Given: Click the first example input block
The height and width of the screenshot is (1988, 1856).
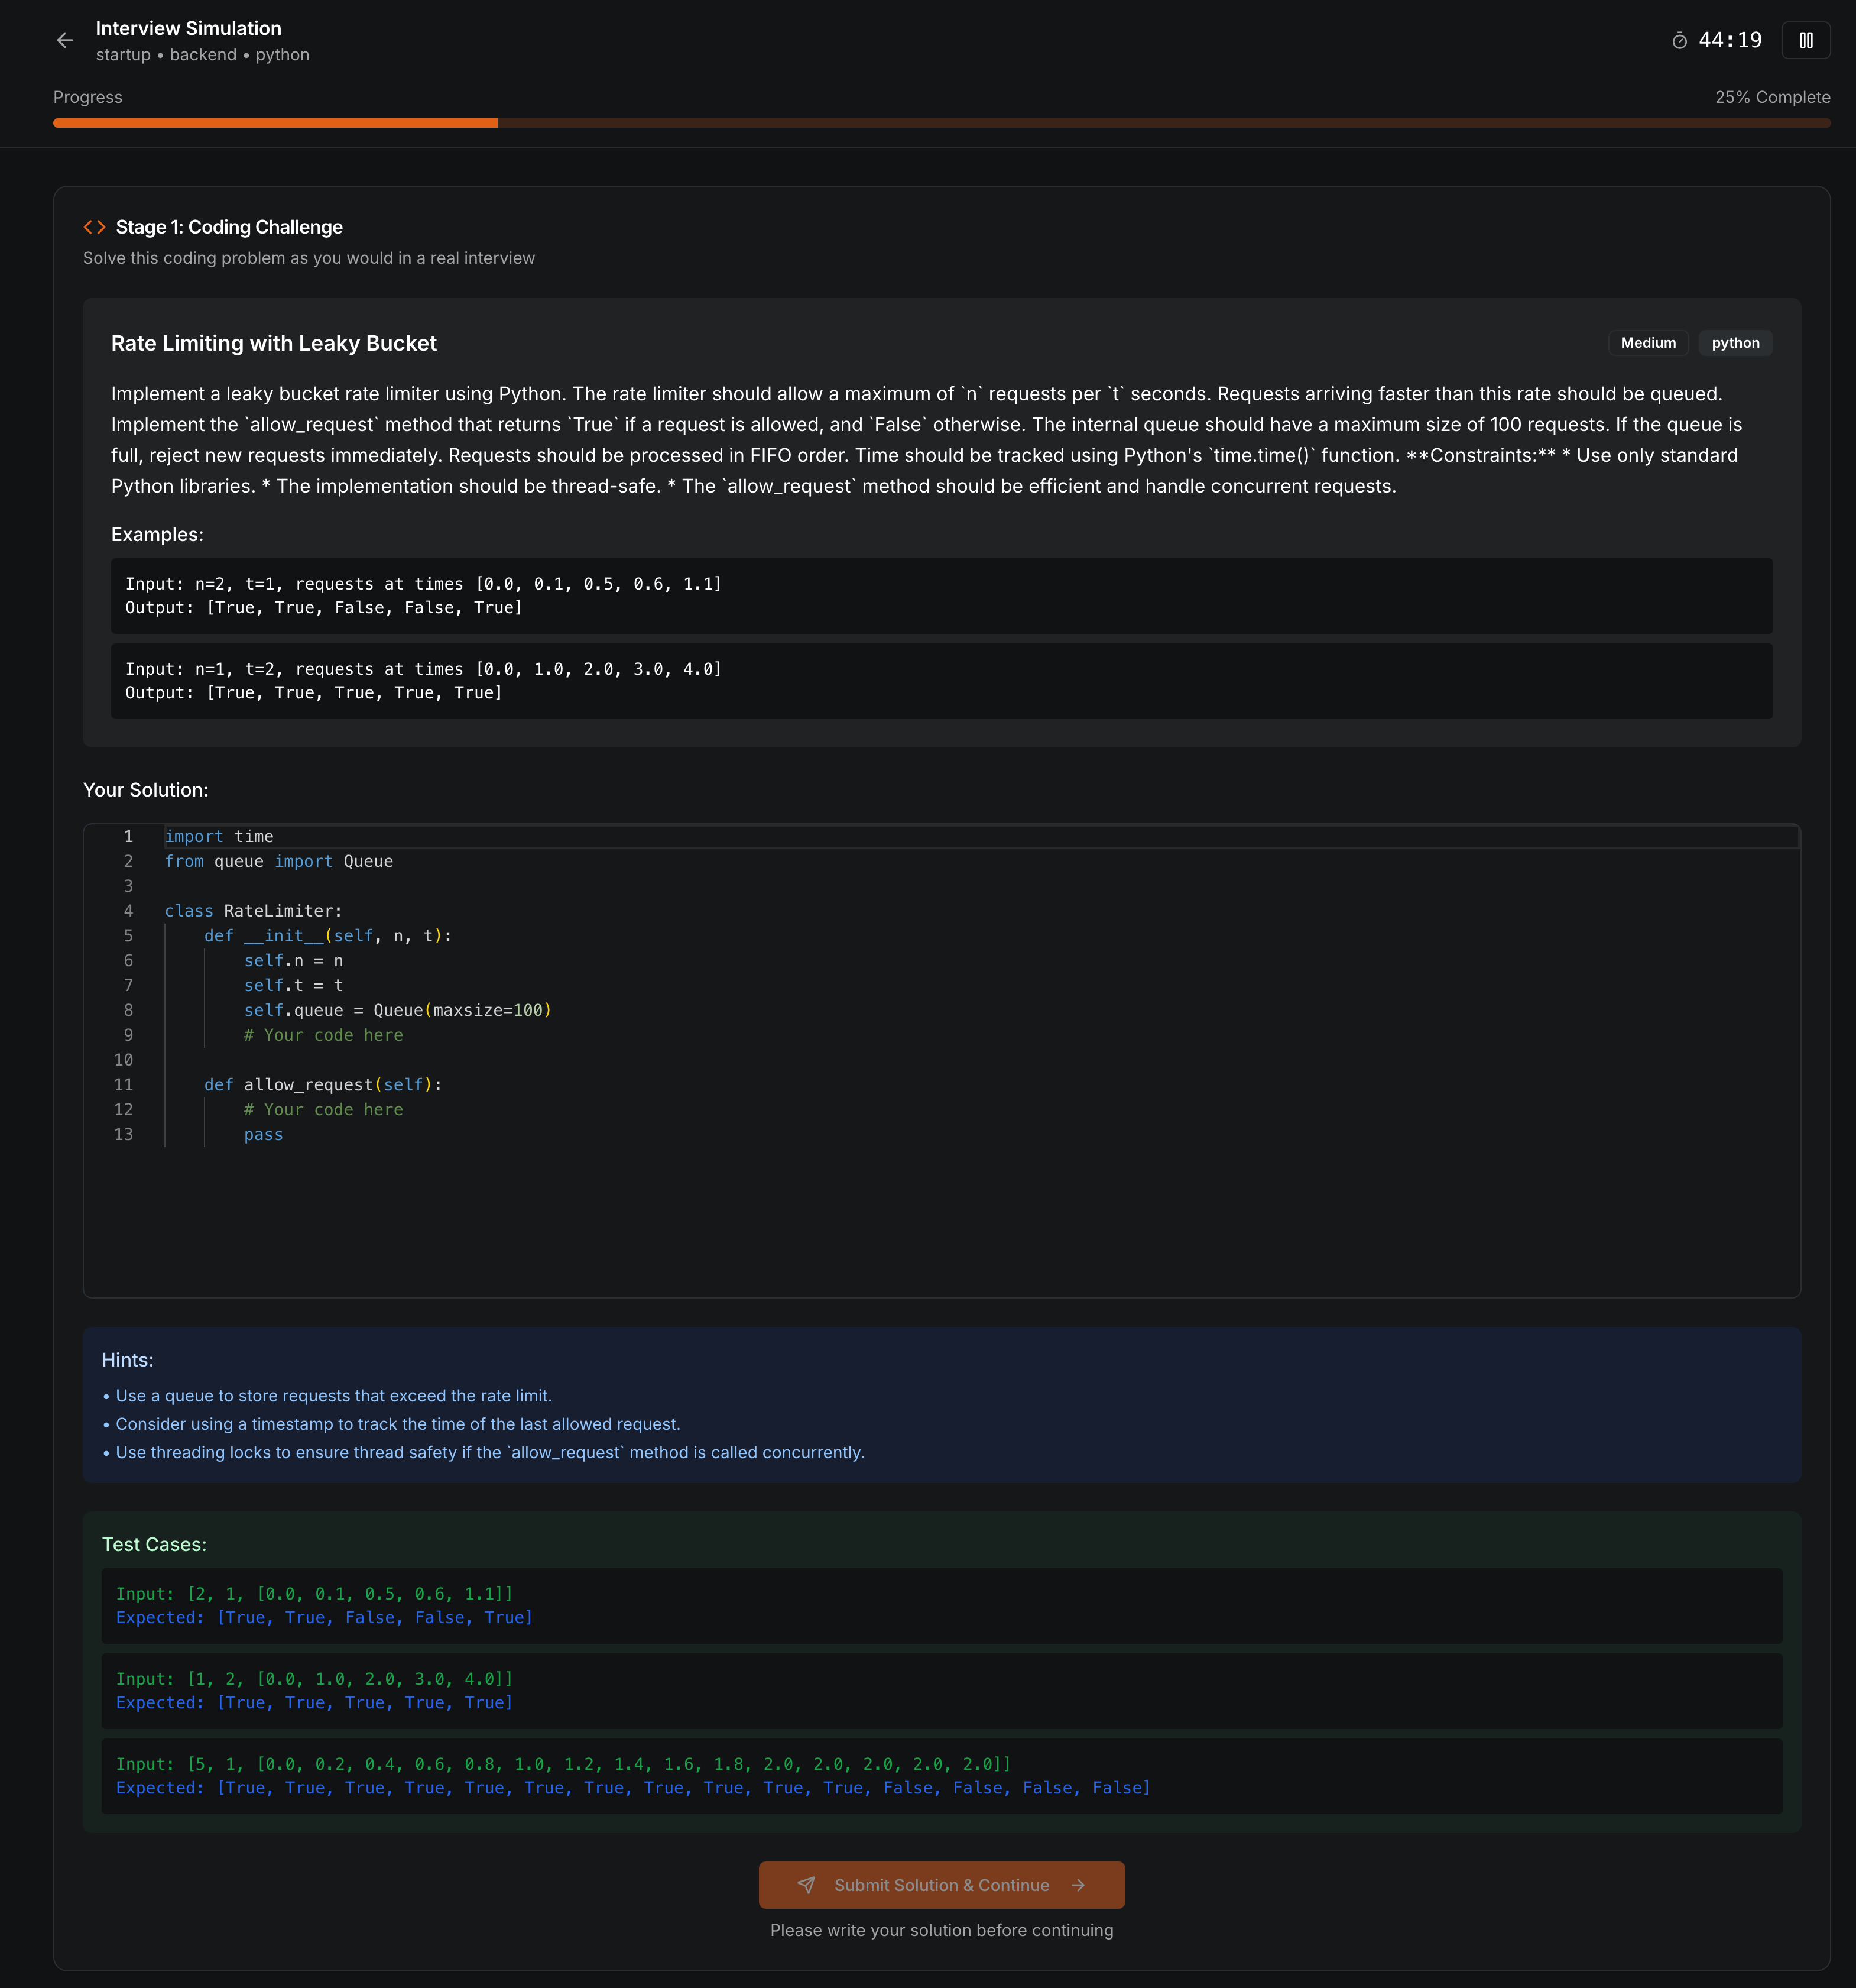Looking at the screenshot, I should click(940, 596).
